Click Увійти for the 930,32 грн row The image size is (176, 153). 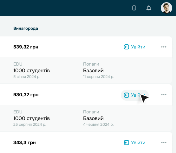point(134,95)
